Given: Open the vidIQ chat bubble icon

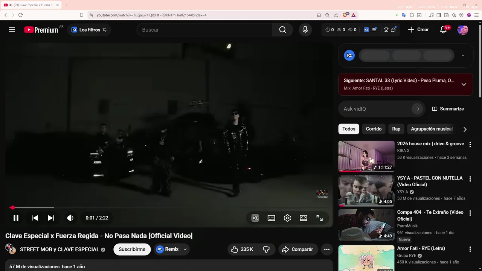Looking at the screenshot, I should (394, 30).
